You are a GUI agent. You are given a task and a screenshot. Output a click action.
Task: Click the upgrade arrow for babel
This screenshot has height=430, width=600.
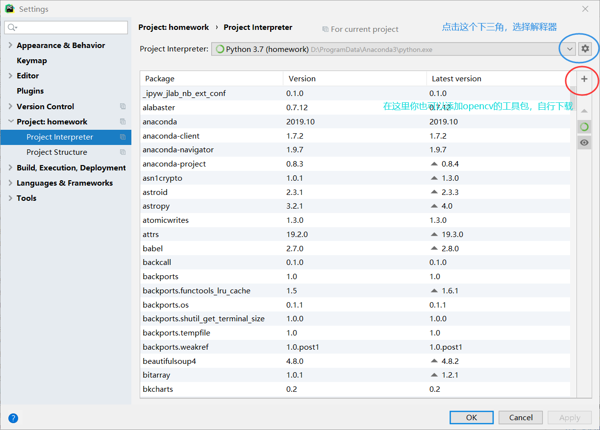[434, 248]
